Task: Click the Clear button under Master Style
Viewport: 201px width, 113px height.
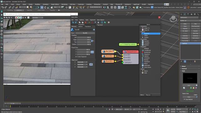Action: [195, 95]
